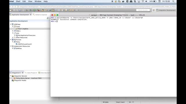Click the Spotlight search icon

(173, 1)
